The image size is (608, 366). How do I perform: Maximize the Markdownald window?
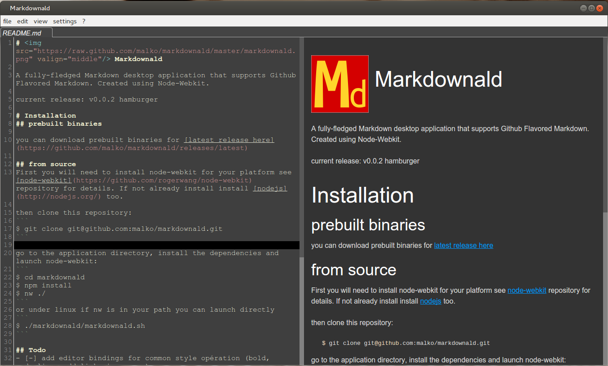pos(591,8)
